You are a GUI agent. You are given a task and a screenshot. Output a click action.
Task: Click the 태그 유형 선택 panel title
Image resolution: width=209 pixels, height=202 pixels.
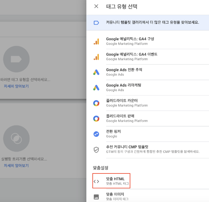122,6
